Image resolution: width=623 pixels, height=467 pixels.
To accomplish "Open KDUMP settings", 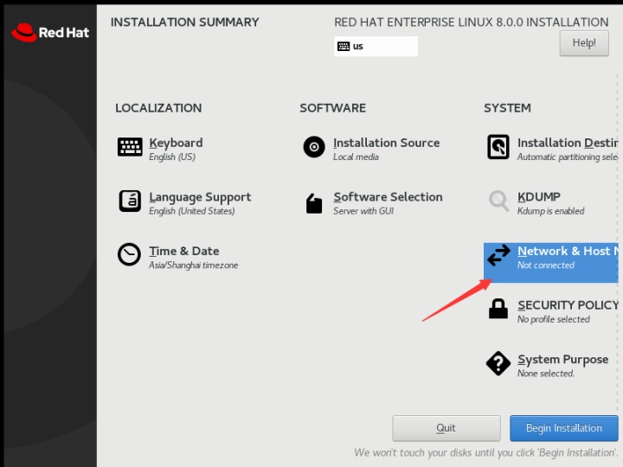I will coord(539,197).
